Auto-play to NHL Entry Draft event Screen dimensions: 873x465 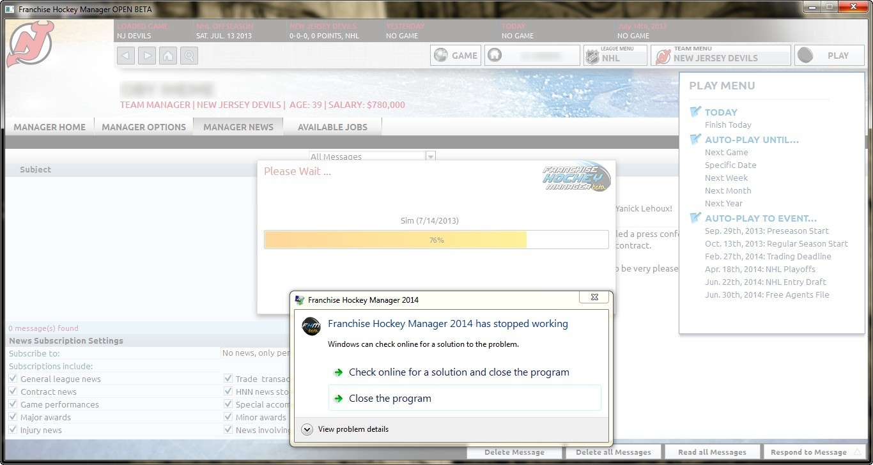766,282
